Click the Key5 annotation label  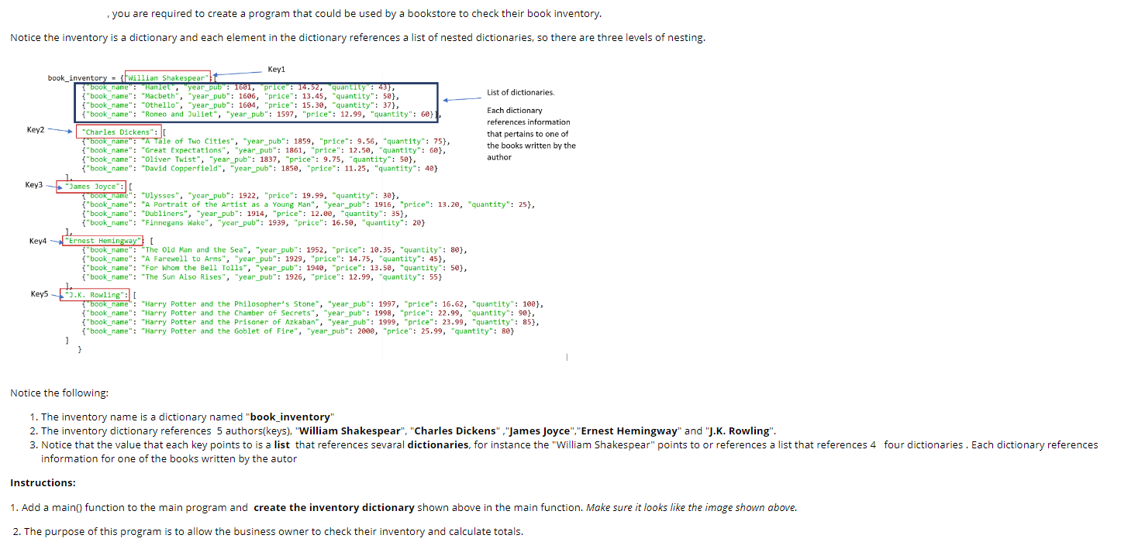click(40, 293)
